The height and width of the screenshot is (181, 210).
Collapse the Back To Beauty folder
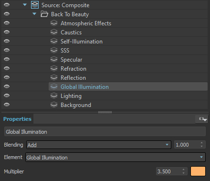(34, 14)
